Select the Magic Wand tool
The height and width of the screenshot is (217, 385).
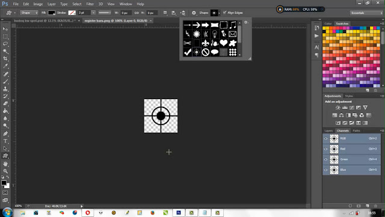5,51
